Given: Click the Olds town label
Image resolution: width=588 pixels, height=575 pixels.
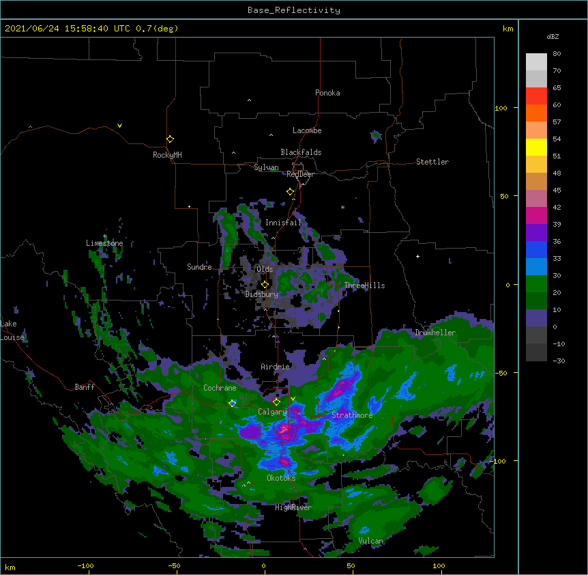Looking at the screenshot, I should coord(265,269).
